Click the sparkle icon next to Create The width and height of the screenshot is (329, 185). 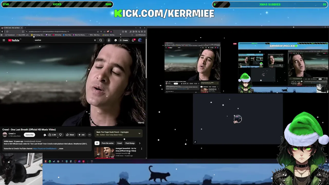point(116,40)
